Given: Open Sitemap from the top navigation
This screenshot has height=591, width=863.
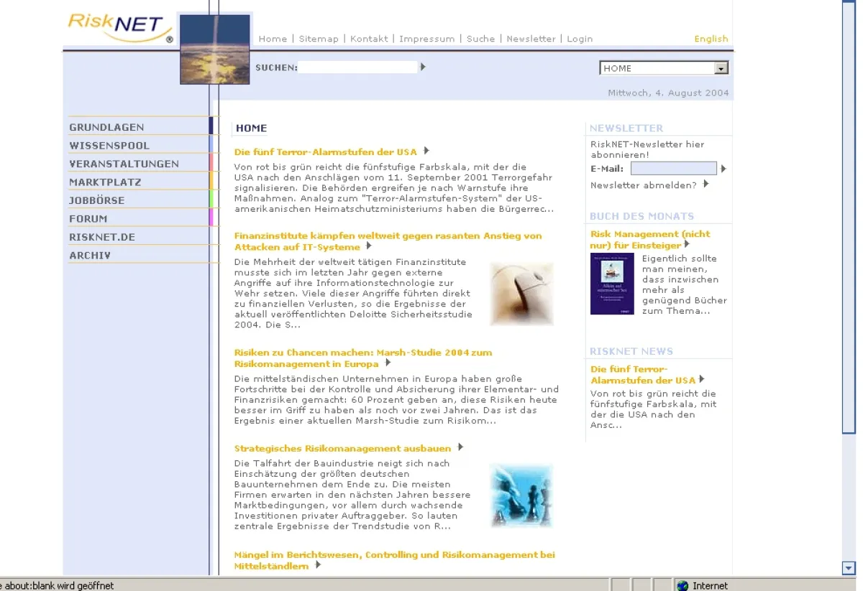Looking at the screenshot, I should (x=319, y=39).
